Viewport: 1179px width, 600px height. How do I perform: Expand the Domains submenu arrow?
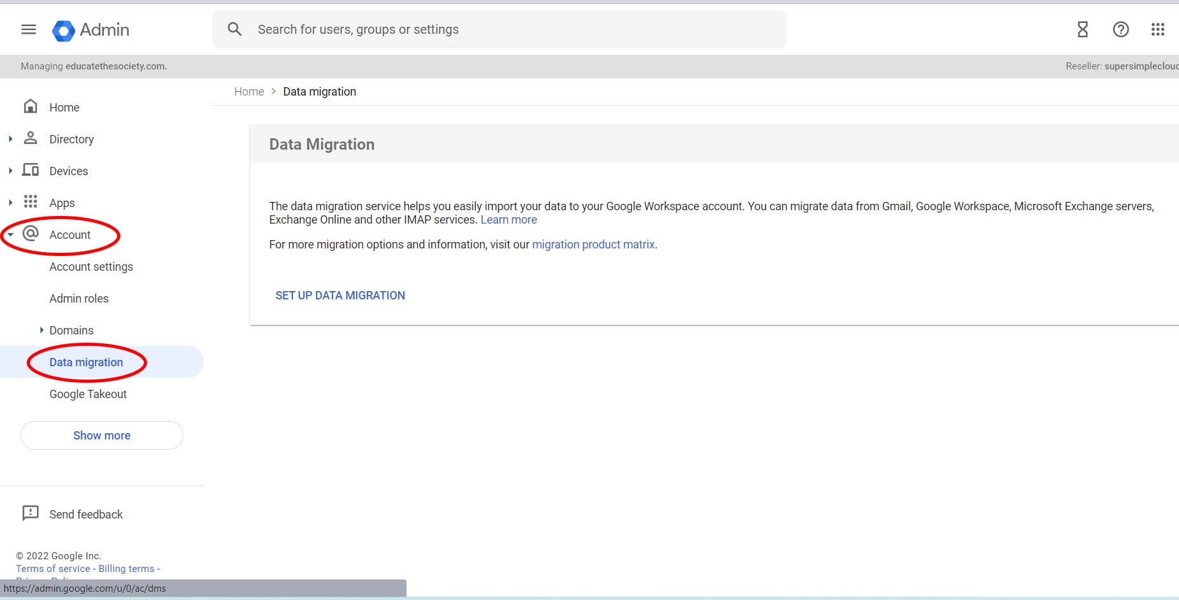pyautogui.click(x=41, y=330)
